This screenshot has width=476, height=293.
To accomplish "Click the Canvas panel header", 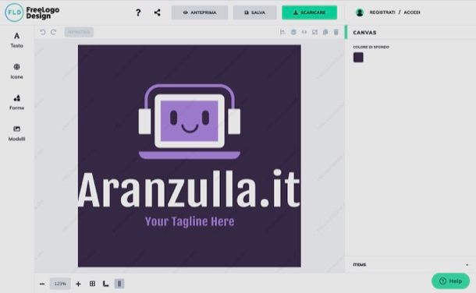I will pyautogui.click(x=364, y=33).
